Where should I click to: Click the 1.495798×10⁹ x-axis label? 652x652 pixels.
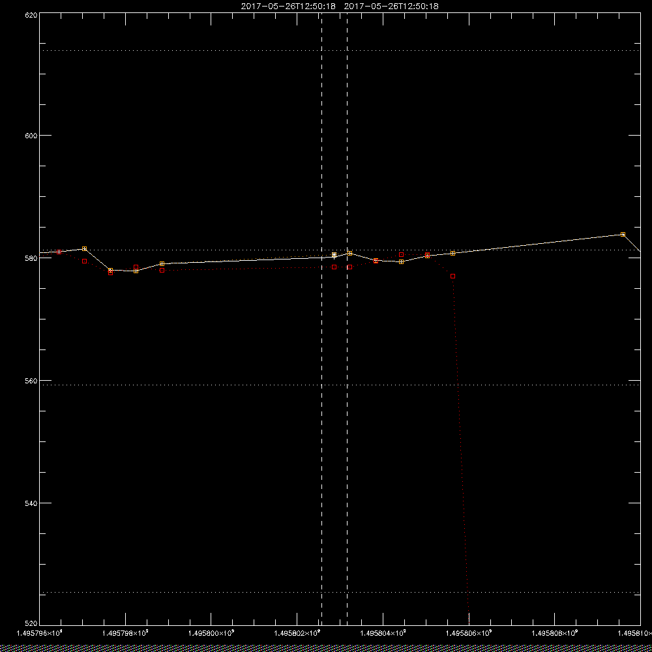pos(125,633)
